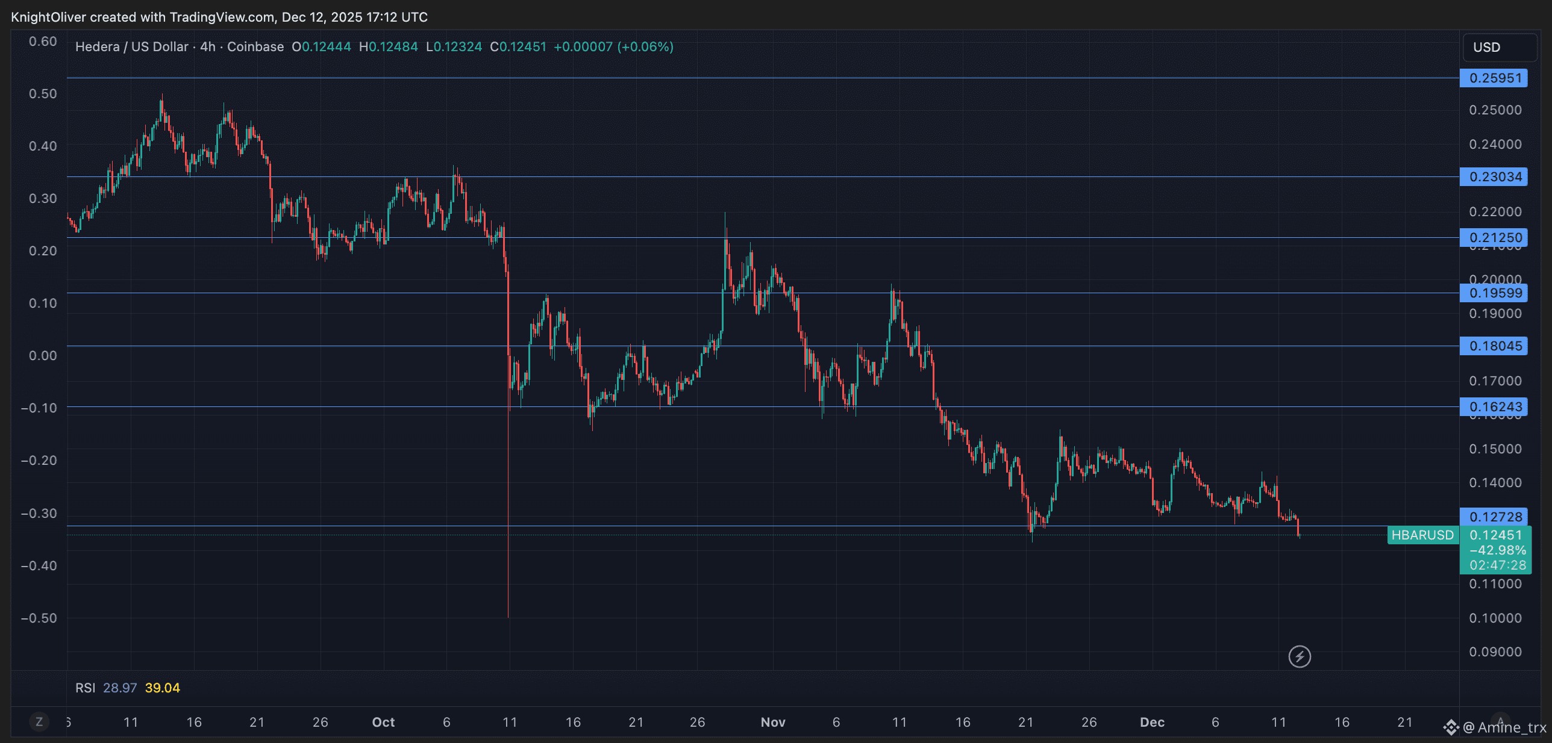Click the 0.21250 price level tag
Screen dimensions: 1552x743
pos(1494,237)
